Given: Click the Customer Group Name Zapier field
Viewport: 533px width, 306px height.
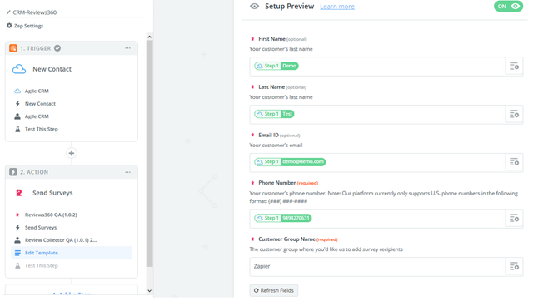Looking at the screenshot, I should point(377,266).
